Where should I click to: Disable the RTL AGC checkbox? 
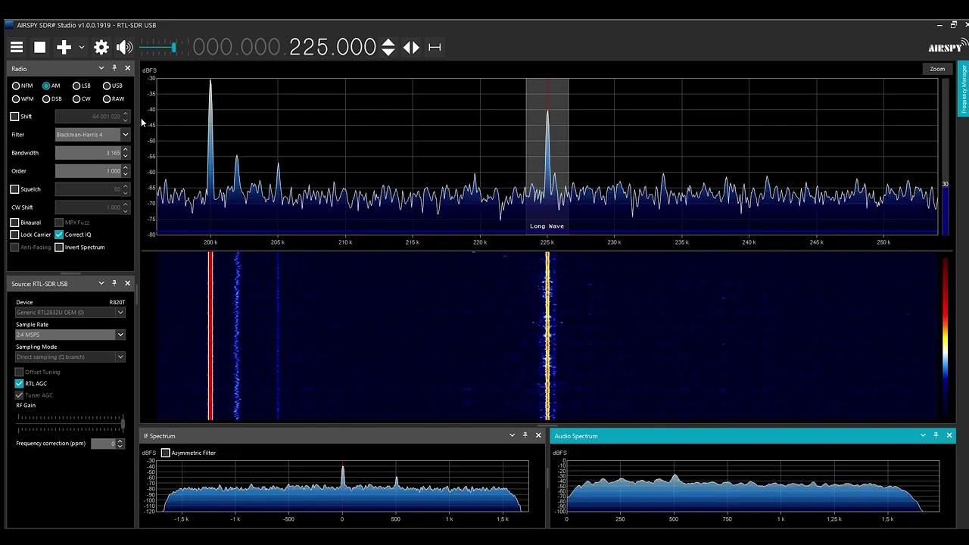[19, 384]
